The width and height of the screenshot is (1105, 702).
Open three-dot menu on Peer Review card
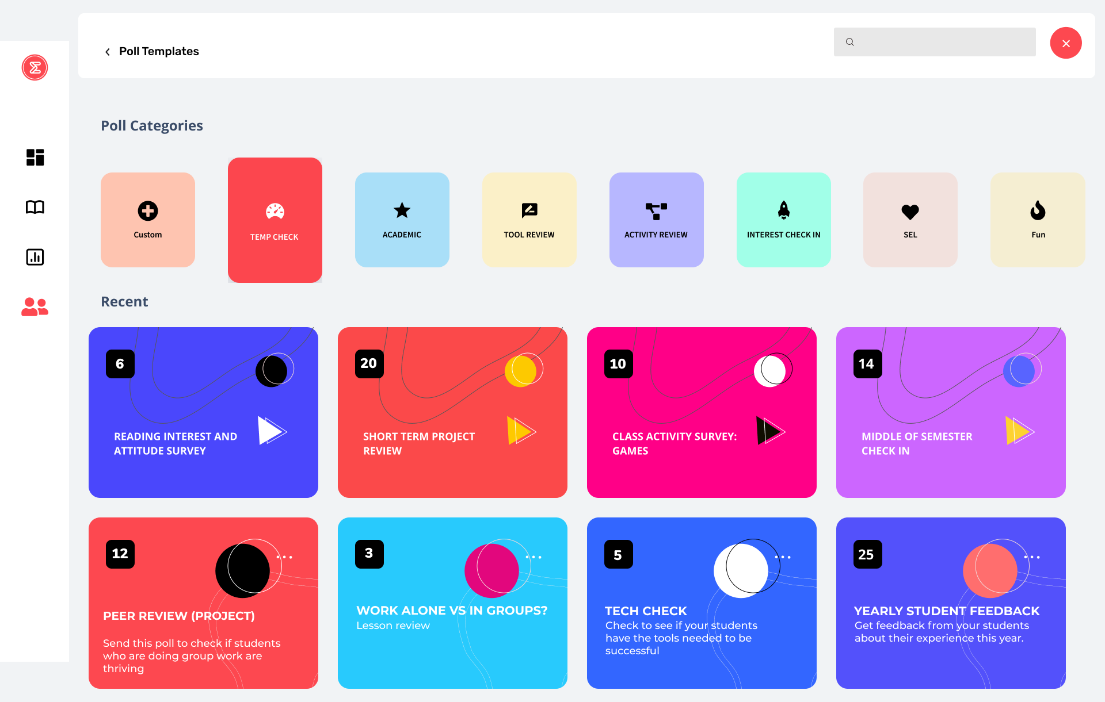(x=284, y=557)
